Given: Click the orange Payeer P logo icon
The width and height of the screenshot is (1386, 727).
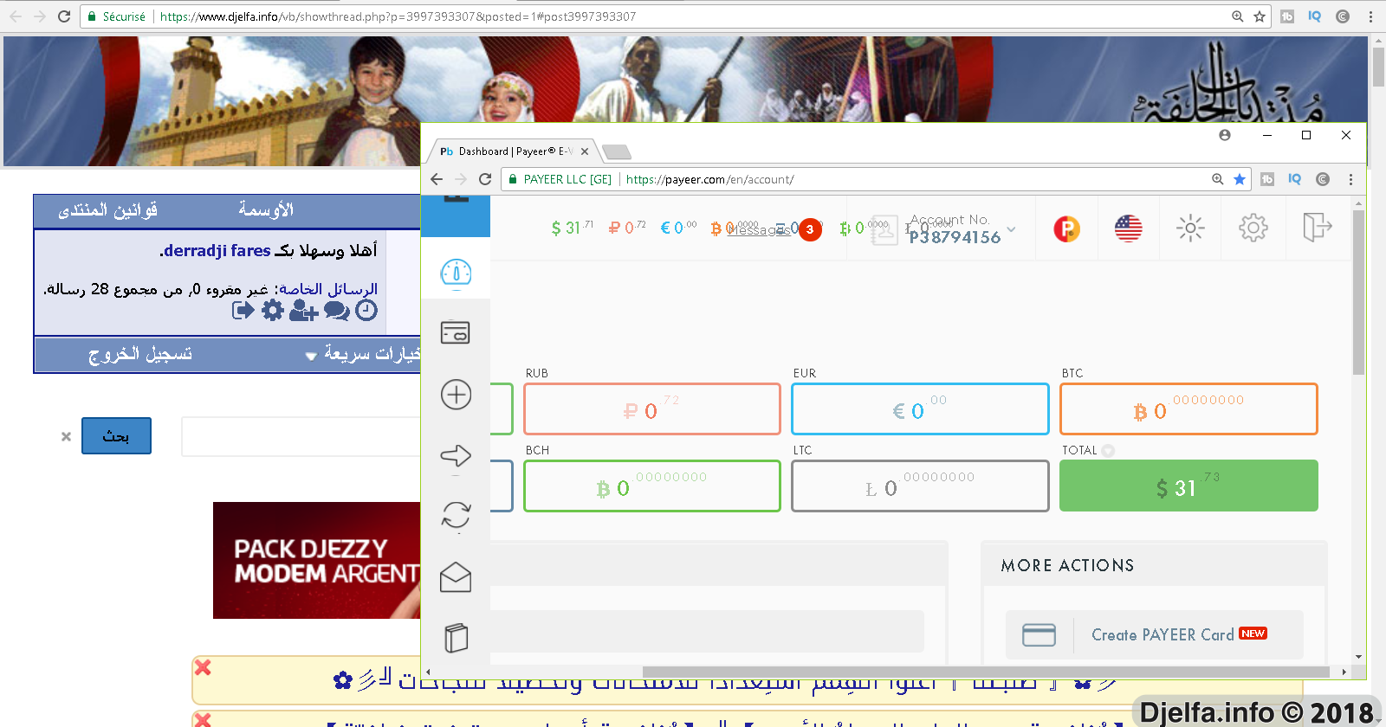Looking at the screenshot, I should pos(1066,228).
